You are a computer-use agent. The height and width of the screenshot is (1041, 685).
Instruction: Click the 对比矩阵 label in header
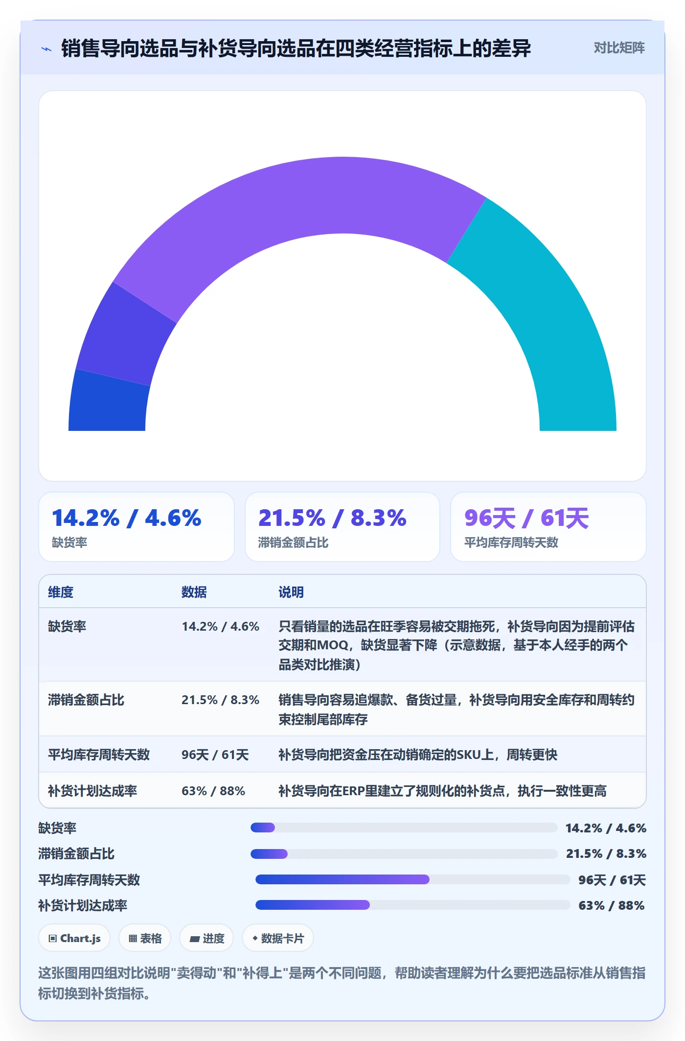619,48
